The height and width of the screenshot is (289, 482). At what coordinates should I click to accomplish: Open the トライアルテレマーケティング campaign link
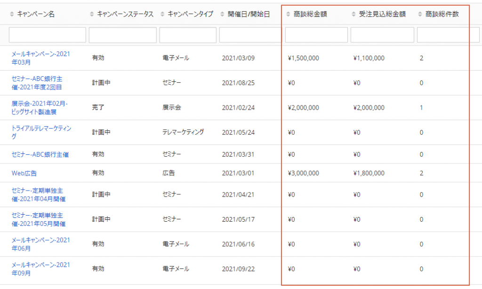click(41, 132)
